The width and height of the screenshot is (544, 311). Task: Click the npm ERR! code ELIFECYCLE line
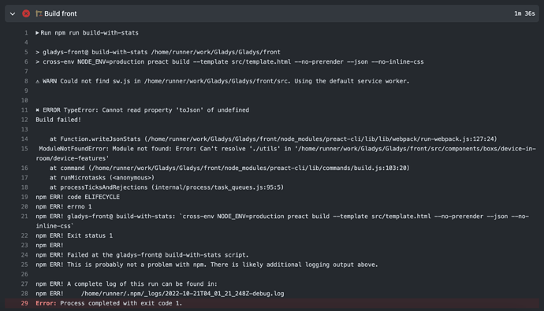78,197
